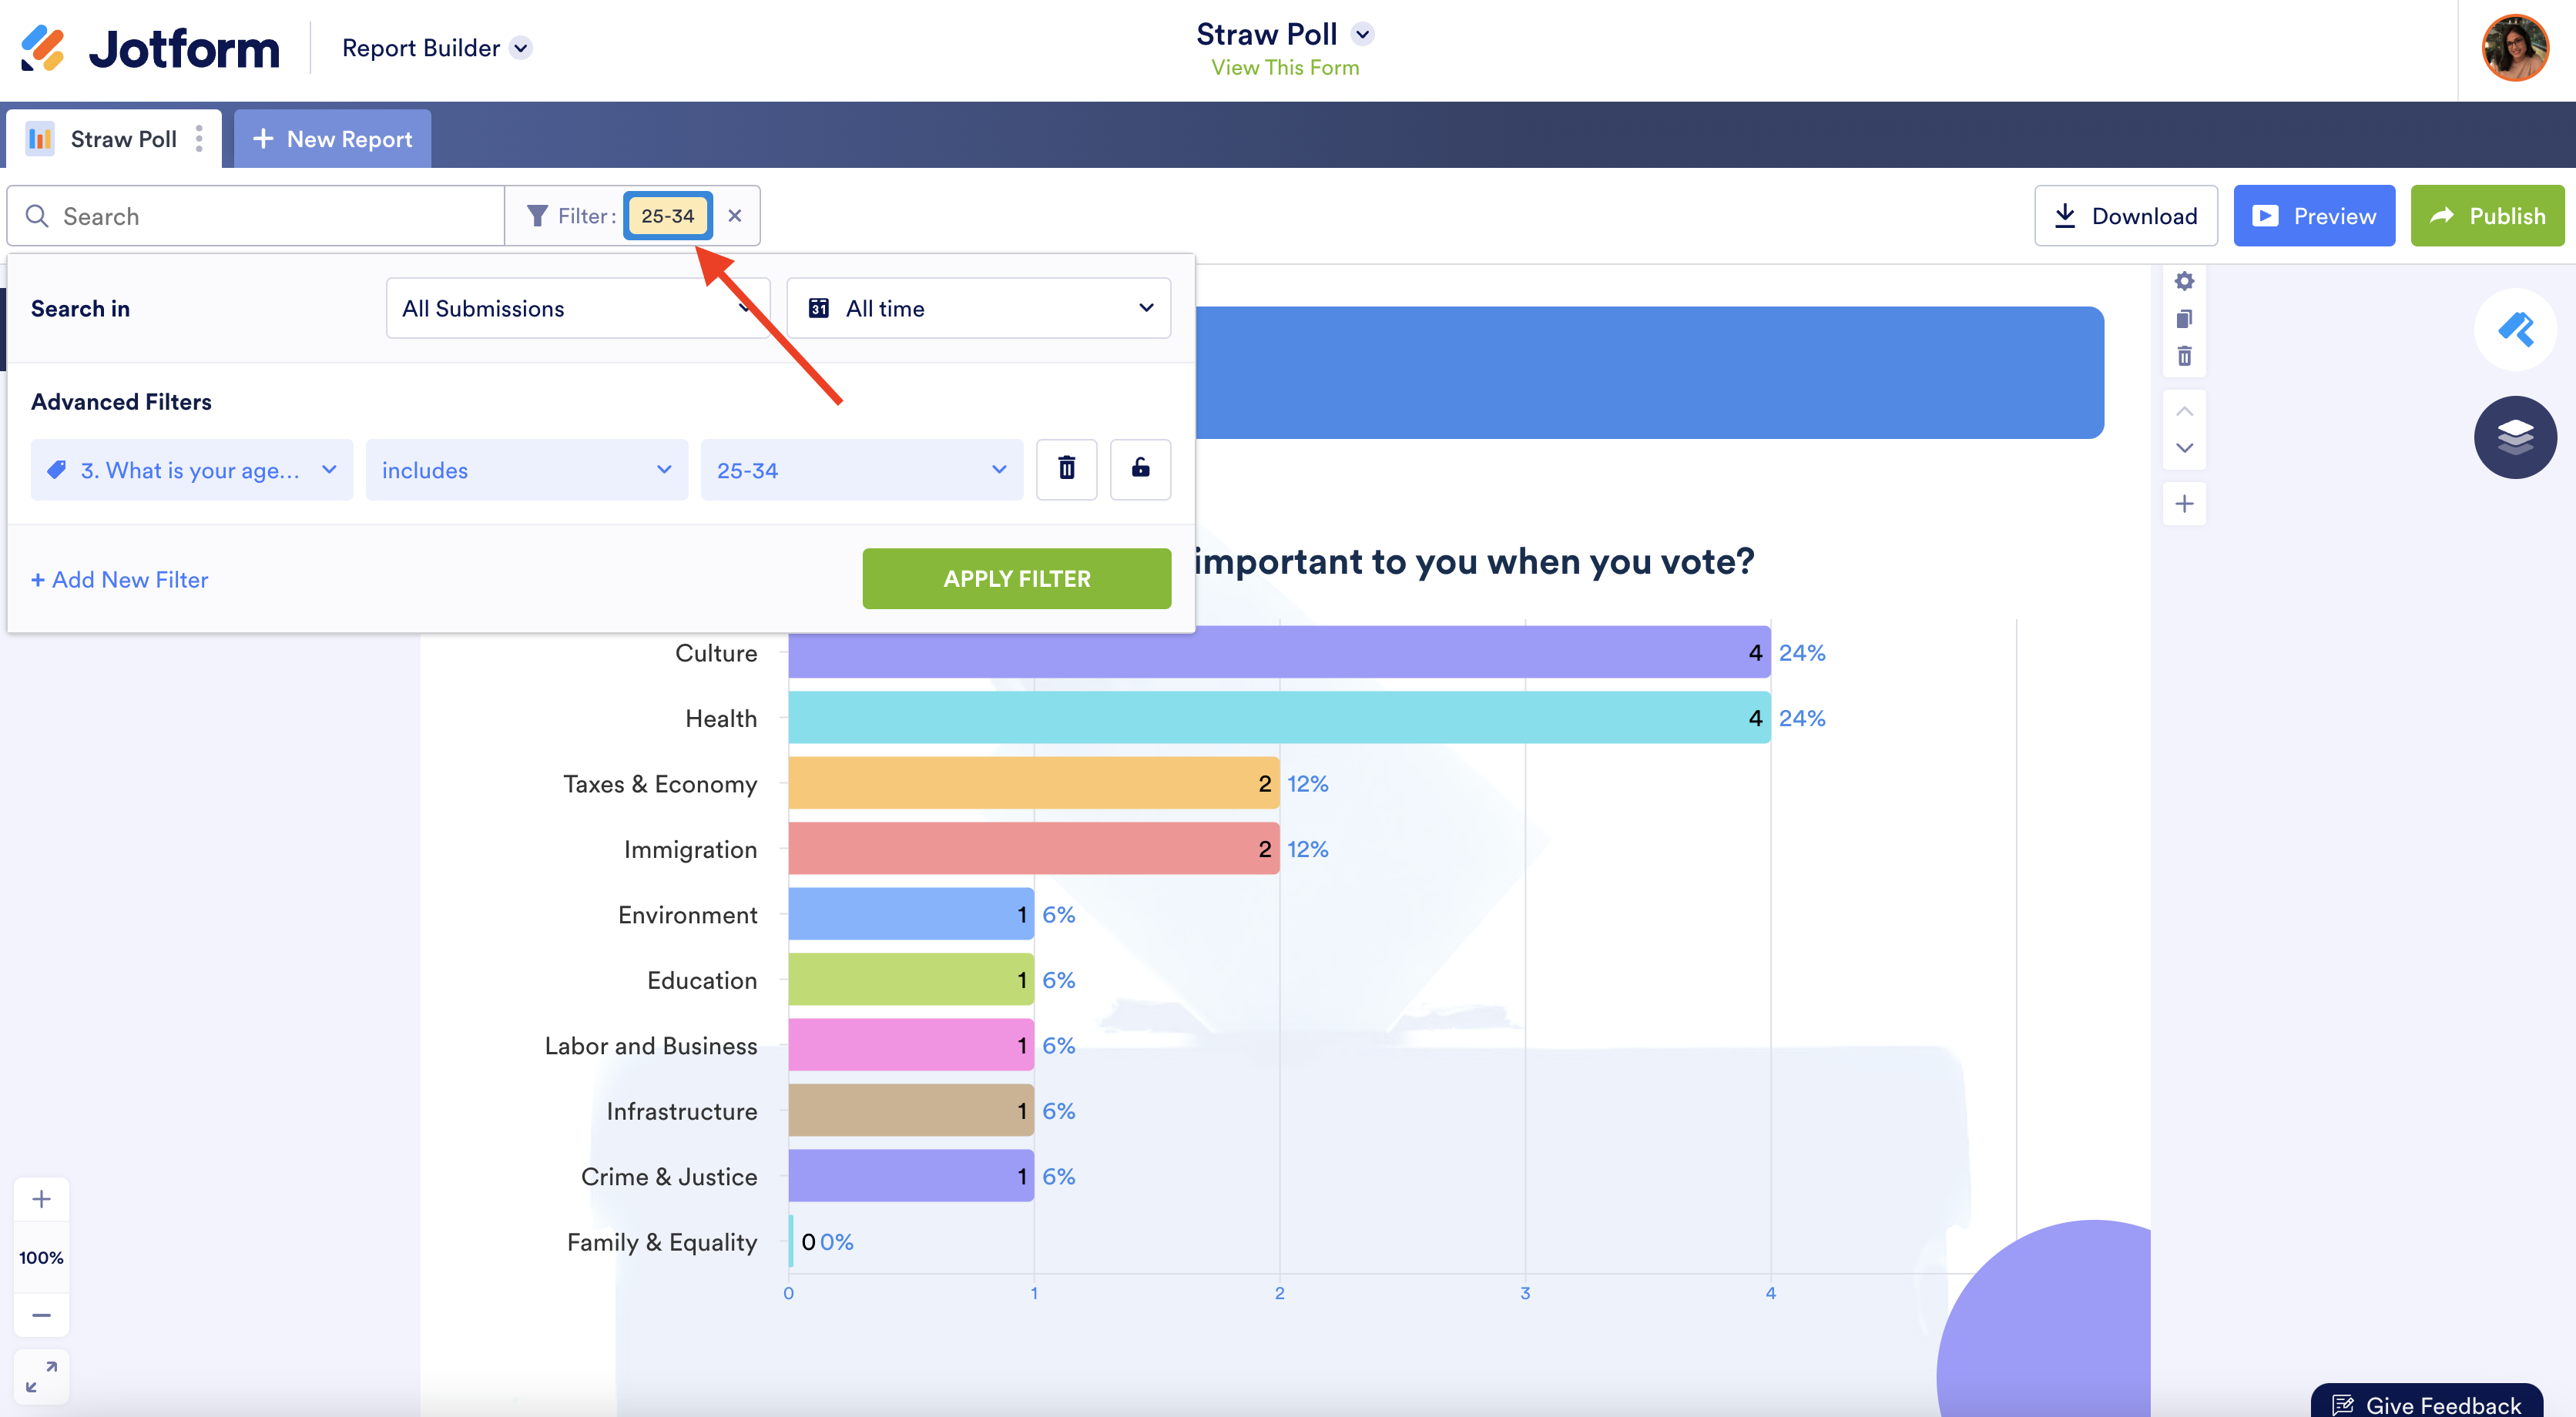Screen dimensions: 2576x1417
Task: Click the plus icon to add an element
Action: click(2184, 503)
